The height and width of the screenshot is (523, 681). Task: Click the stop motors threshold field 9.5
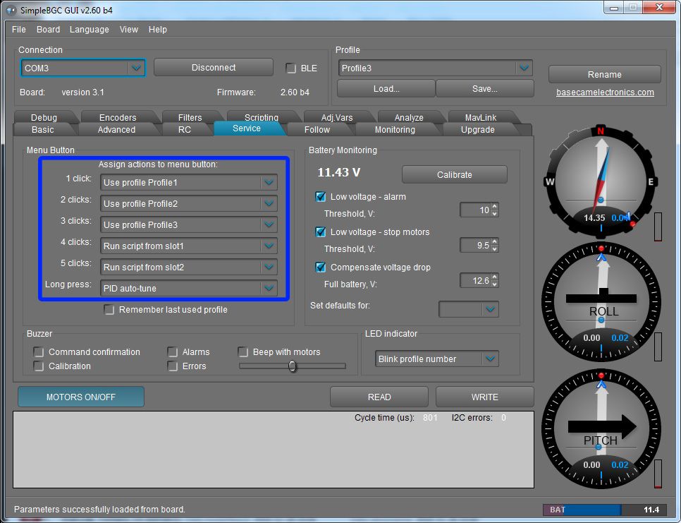[x=476, y=245]
